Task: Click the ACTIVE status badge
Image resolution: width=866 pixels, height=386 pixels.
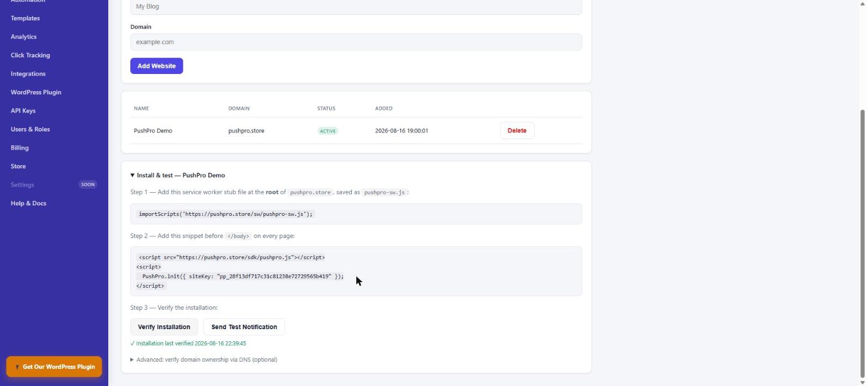Action: pyautogui.click(x=328, y=131)
